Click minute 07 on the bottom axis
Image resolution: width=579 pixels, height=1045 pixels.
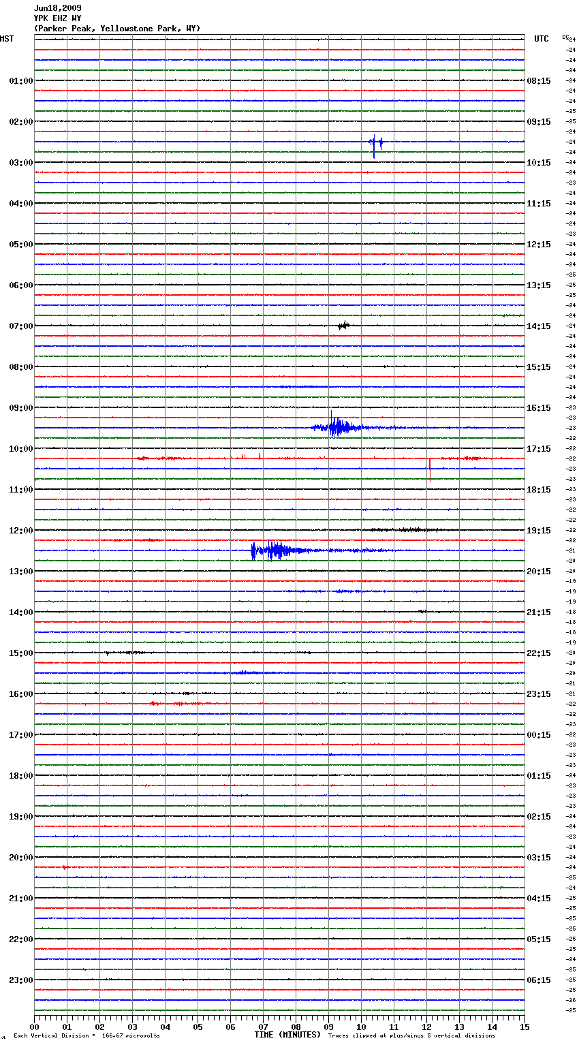[263, 1027]
